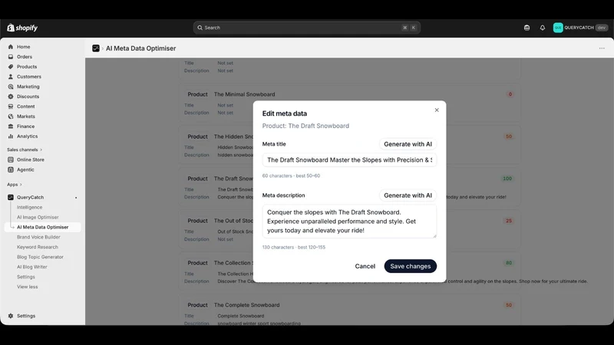Click Save changes button
614x345 pixels.
[410, 266]
